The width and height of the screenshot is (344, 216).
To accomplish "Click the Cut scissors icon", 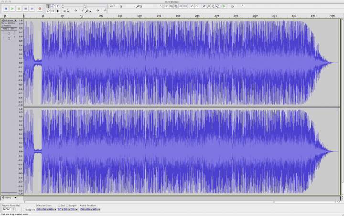I will coord(167,6).
